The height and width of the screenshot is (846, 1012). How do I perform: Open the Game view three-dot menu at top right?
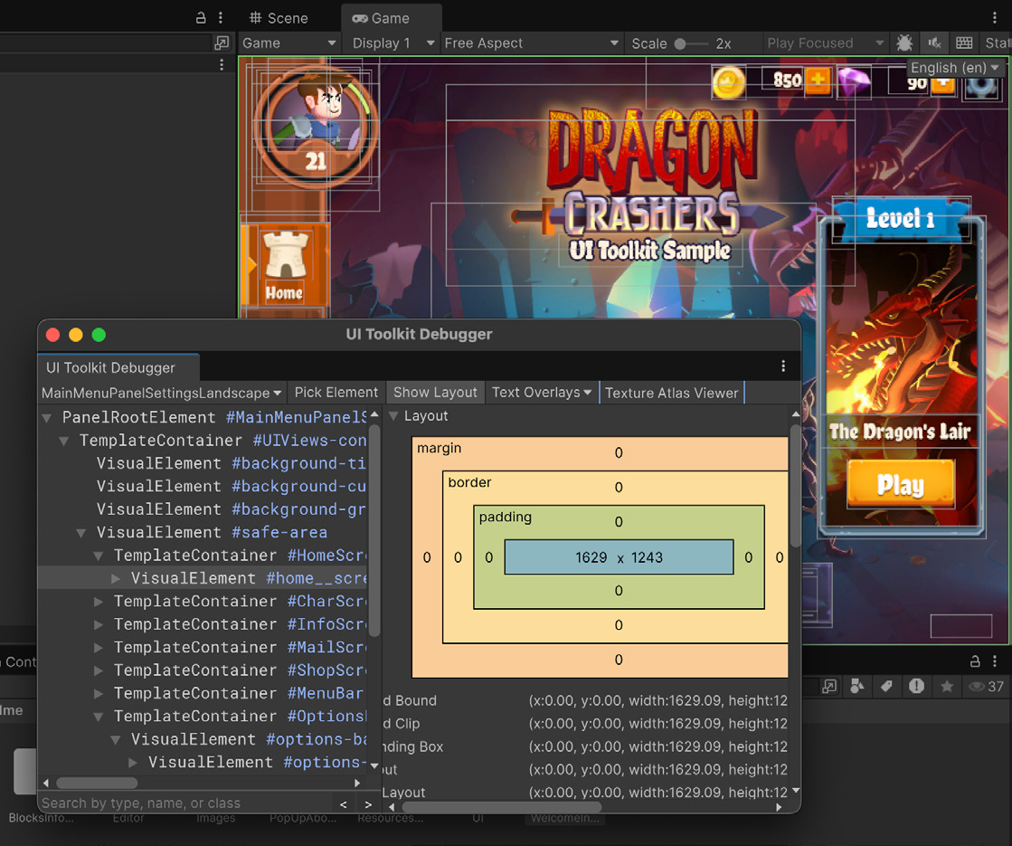click(994, 17)
